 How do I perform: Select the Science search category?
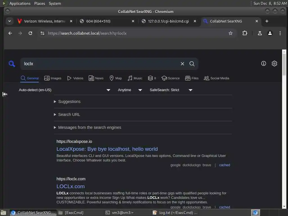(170, 78)
